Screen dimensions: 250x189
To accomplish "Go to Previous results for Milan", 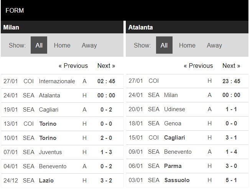I will click(73, 66).
